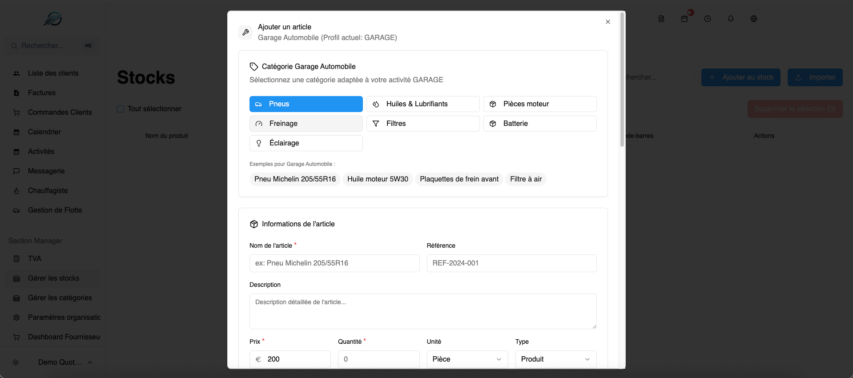Open the Chauffagiste sidebar item
The width and height of the screenshot is (853, 378).
(x=53, y=191)
